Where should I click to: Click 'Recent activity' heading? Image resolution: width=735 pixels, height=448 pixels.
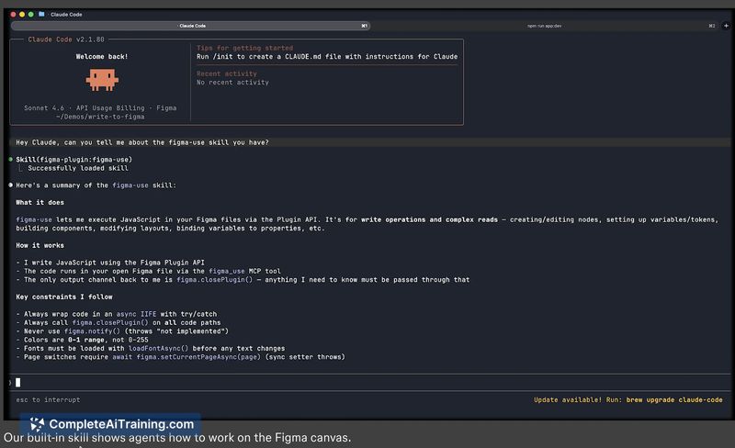coord(226,73)
